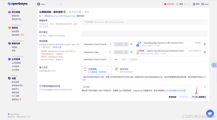217x120 pixels.
Task: Select 提交任务 access mode
Action: click(128, 70)
